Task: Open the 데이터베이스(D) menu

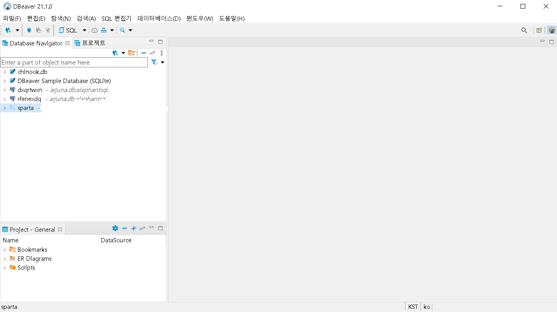Action: tap(159, 18)
